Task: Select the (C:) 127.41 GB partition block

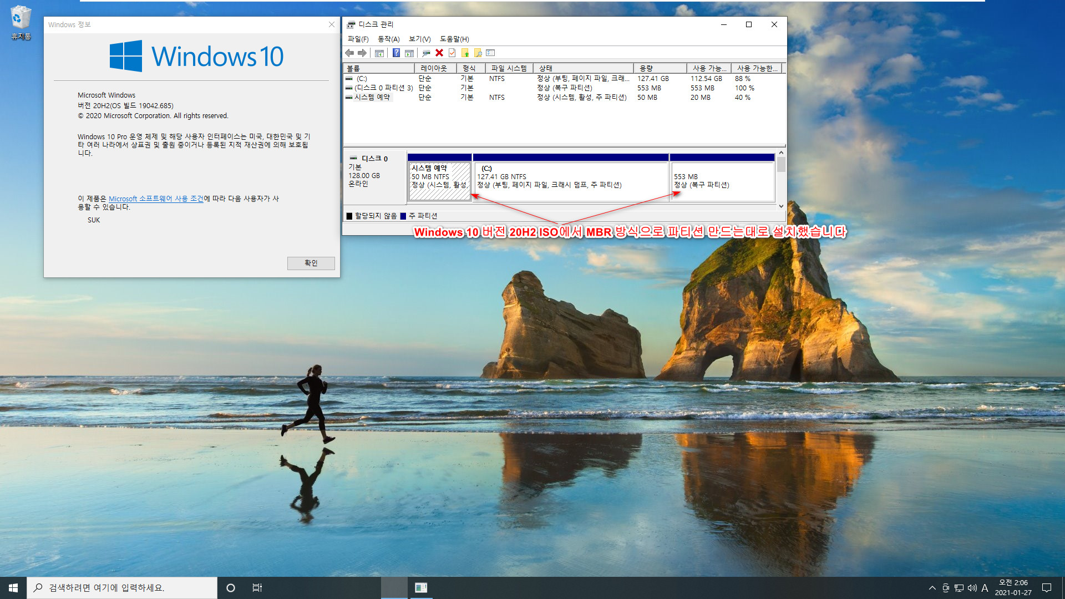Action: 571,181
